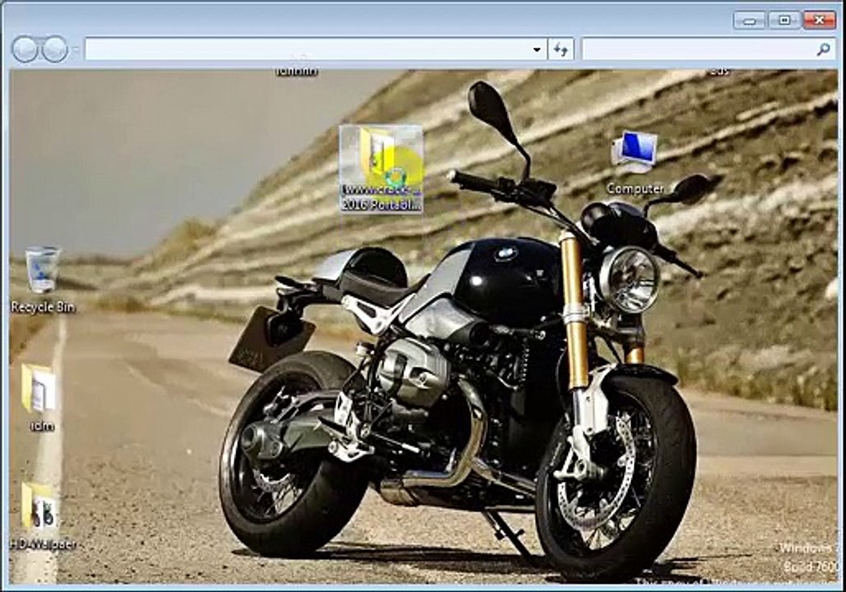Select the highlighted 2016 Portable folder icon
The image size is (846, 592).
tap(382, 169)
